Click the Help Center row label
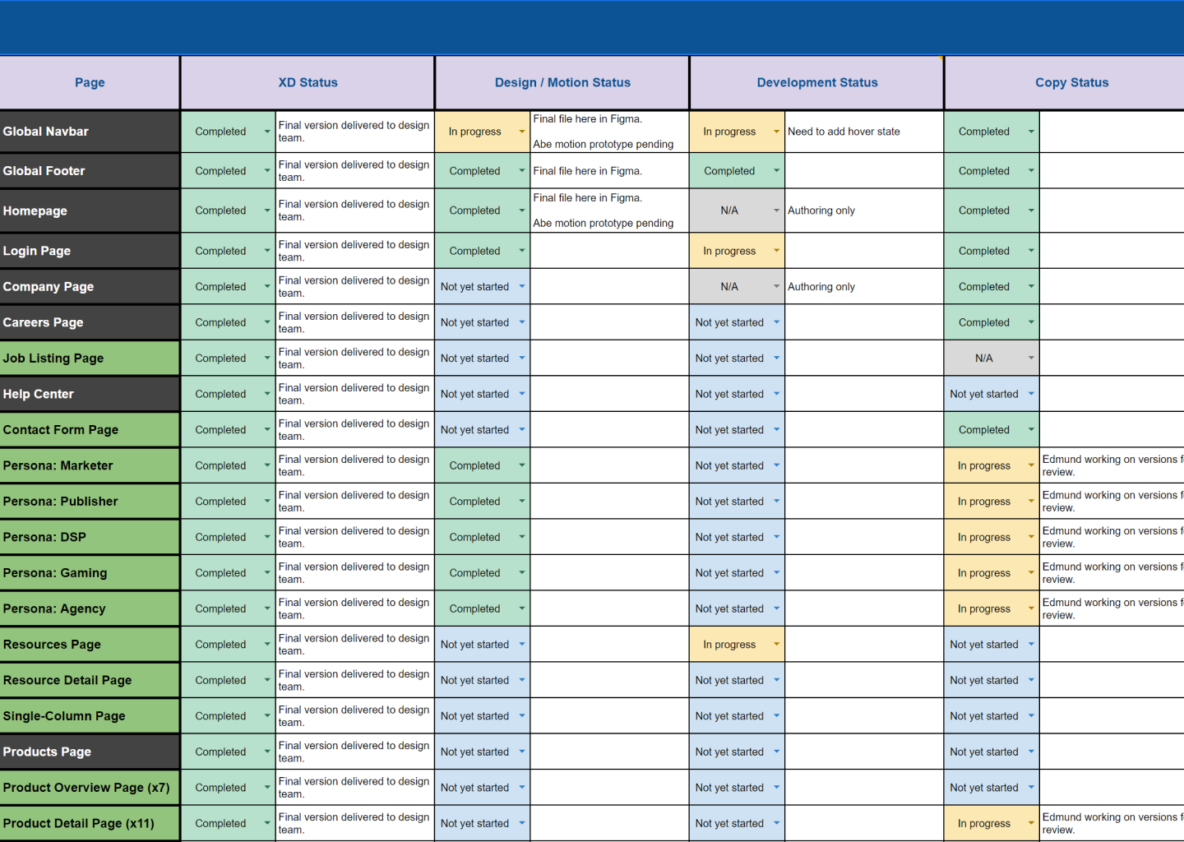Screen dimensions: 1184x842 [90, 394]
